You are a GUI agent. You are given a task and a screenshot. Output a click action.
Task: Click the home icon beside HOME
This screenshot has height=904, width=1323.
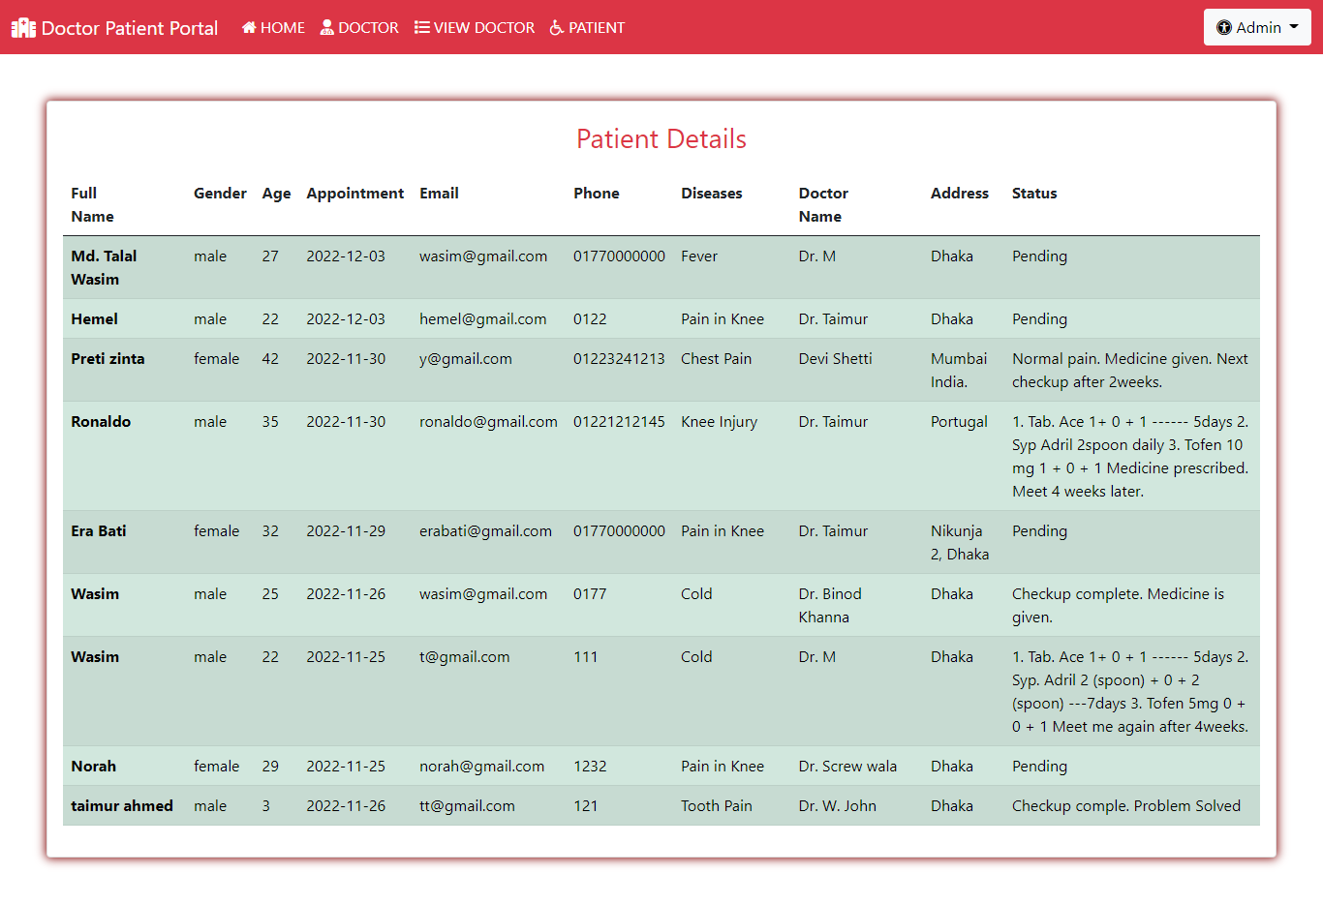(x=249, y=28)
